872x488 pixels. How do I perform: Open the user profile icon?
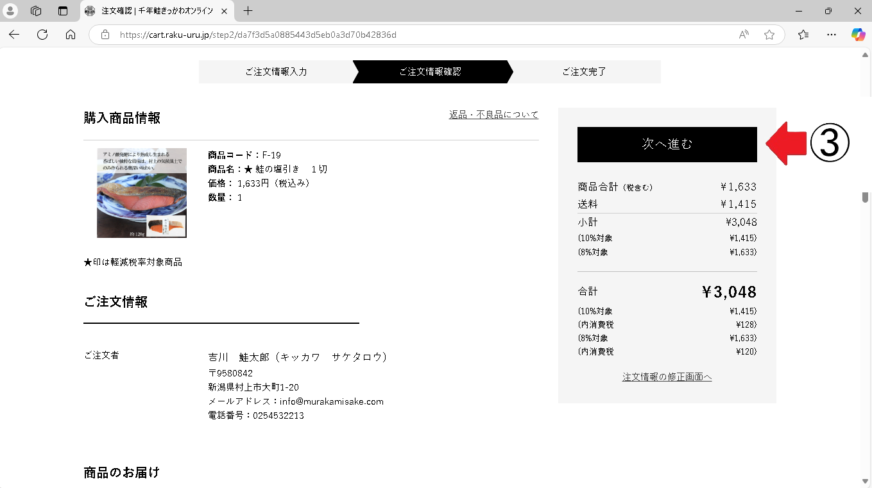point(11,11)
